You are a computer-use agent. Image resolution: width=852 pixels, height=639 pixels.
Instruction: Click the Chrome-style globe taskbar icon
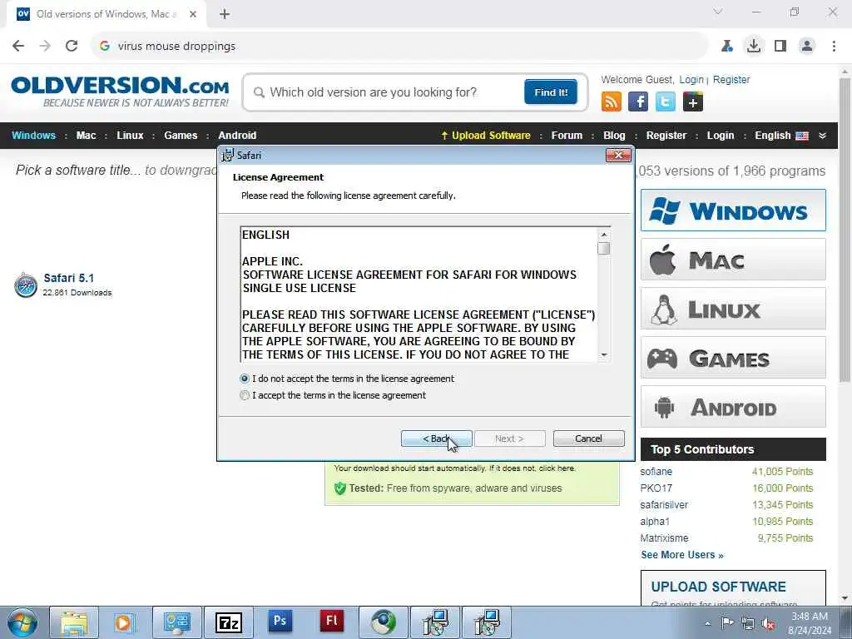coord(383,622)
